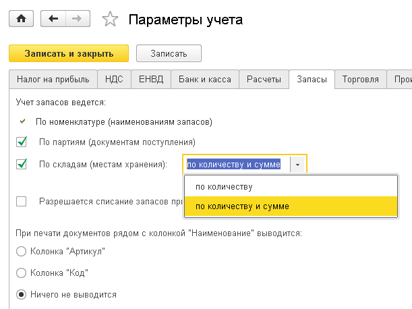Viewport: 412px width, 309px height.
Task: Select the Колонка "Артикул" radio option
Action: pos(21,252)
